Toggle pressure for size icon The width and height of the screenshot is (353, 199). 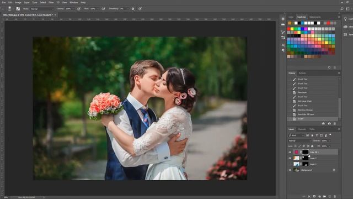point(140,9)
